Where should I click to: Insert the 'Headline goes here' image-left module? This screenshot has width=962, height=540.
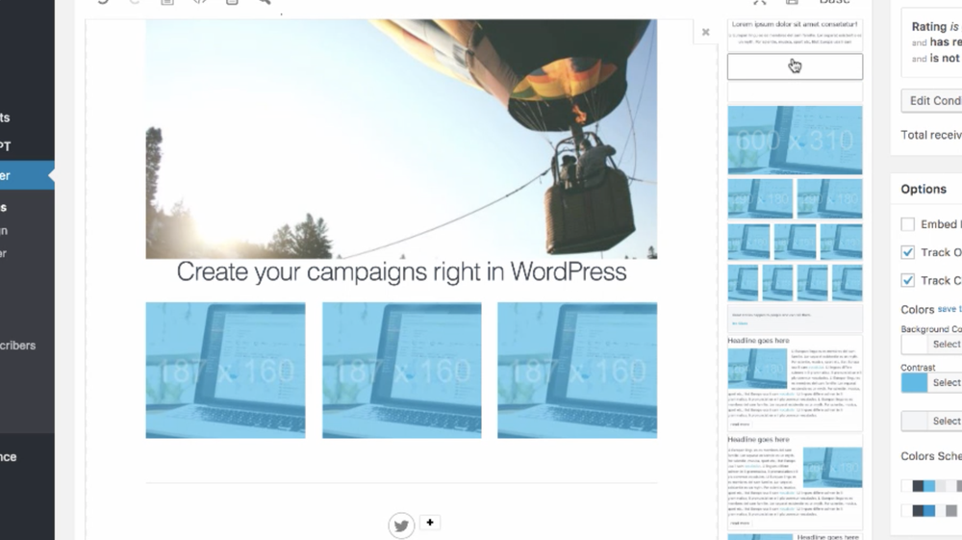click(x=796, y=382)
